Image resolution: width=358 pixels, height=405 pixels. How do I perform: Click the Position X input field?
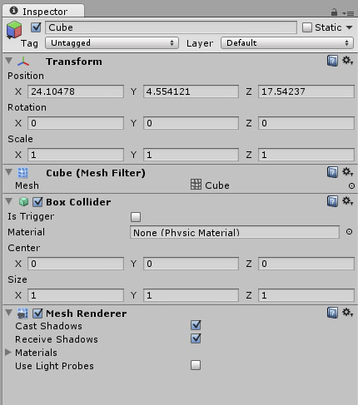(x=76, y=91)
